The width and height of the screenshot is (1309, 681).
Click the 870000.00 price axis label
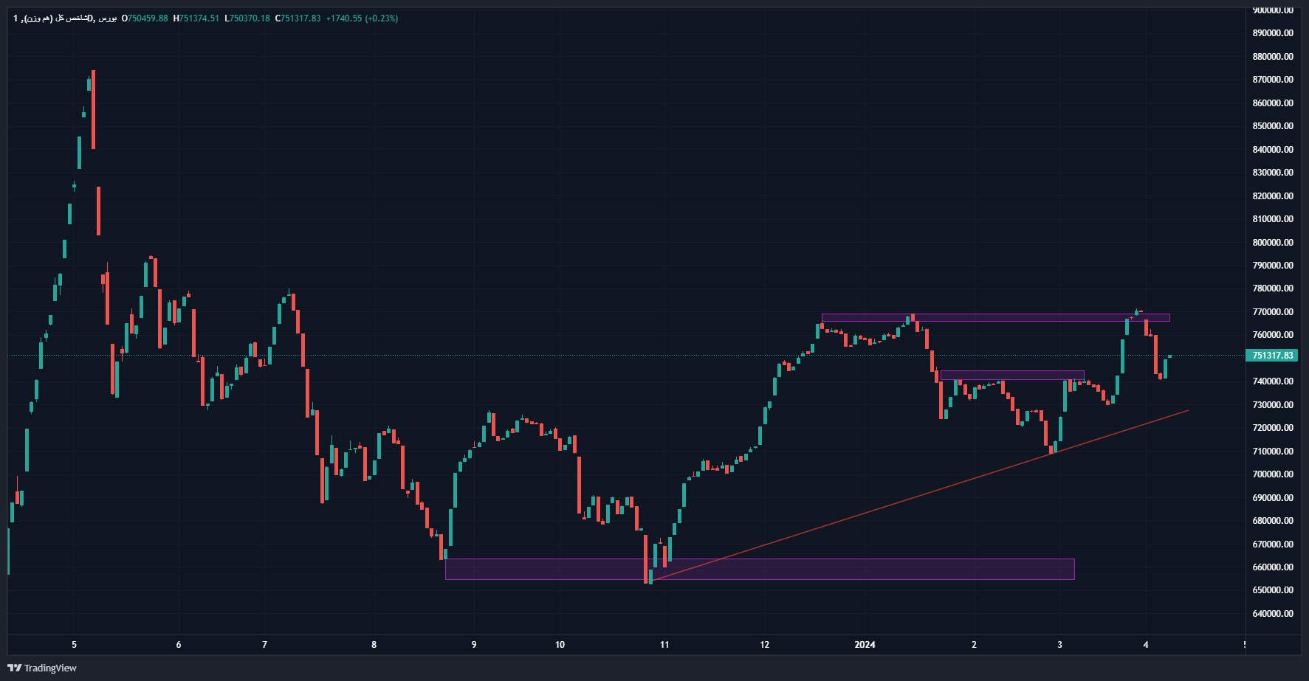[x=1273, y=80]
